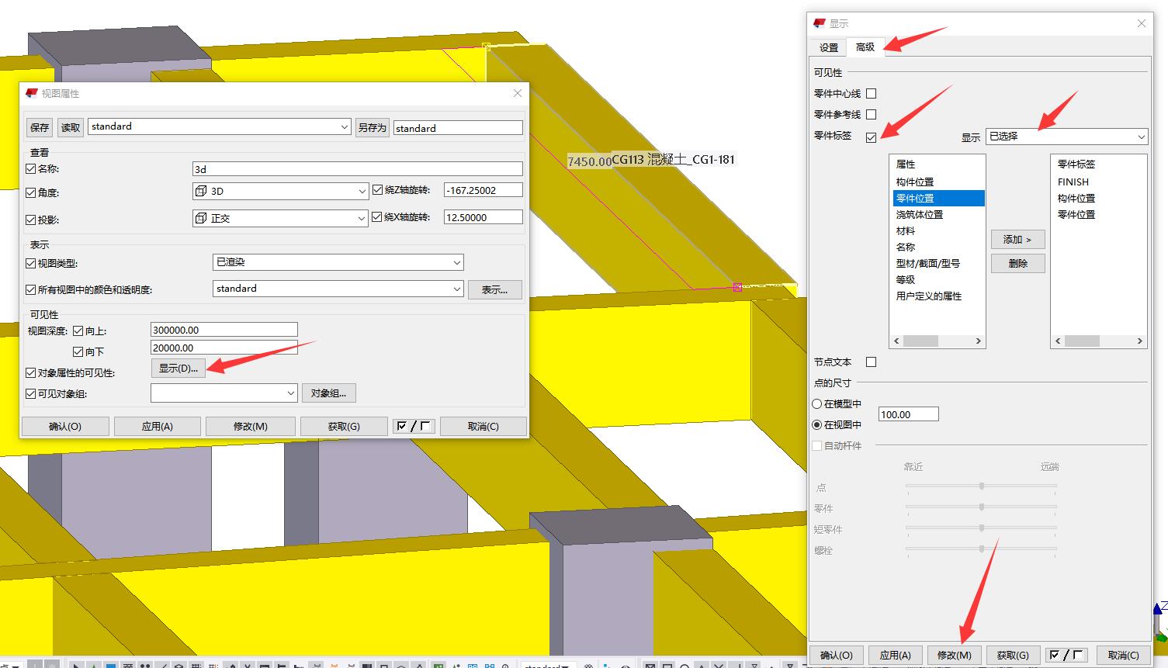Uncheck the 零件标签 checkbox

pyautogui.click(x=871, y=137)
